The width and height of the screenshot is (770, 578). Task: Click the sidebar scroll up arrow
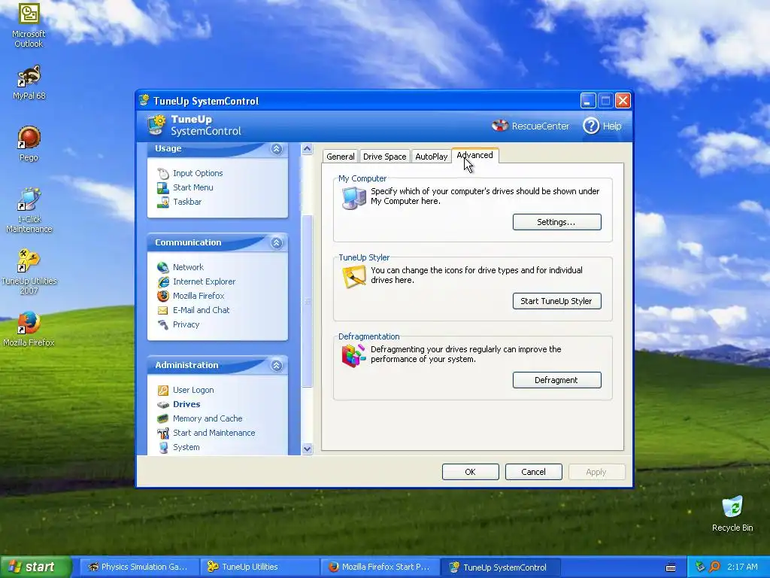click(x=307, y=149)
